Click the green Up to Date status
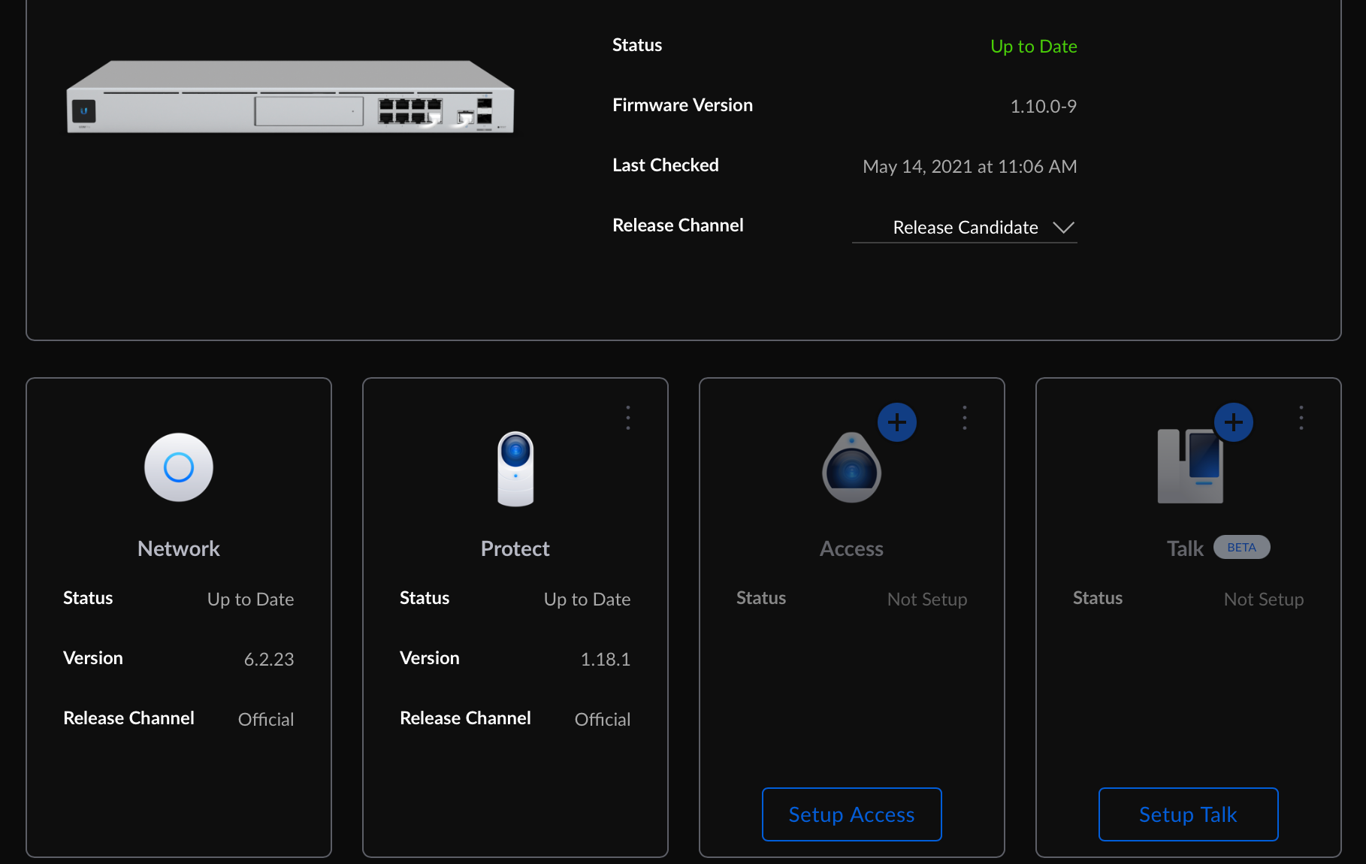This screenshot has width=1366, height=864. 1033,47
